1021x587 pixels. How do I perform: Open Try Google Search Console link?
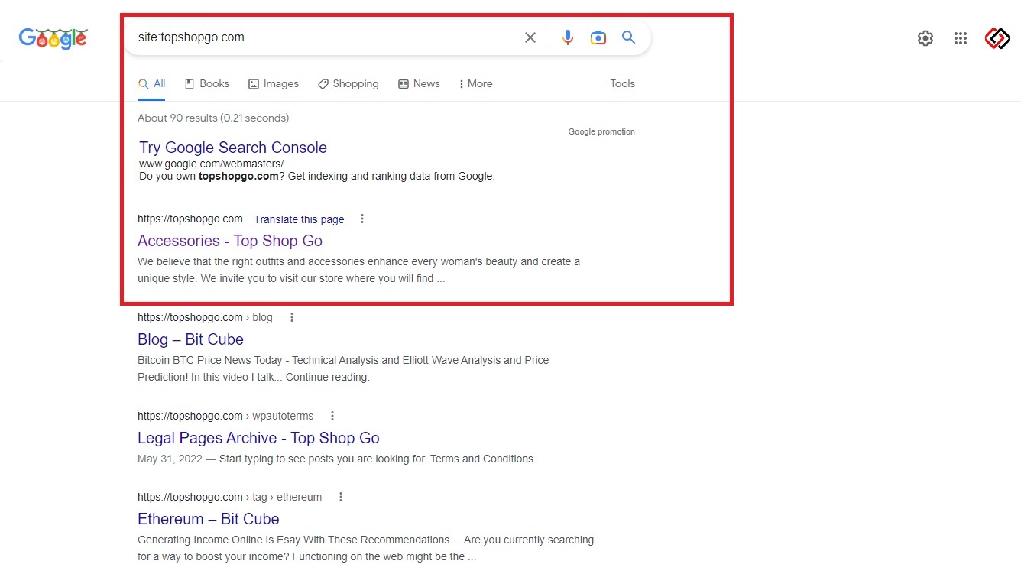pyautogui.click(x=233, y=148)
